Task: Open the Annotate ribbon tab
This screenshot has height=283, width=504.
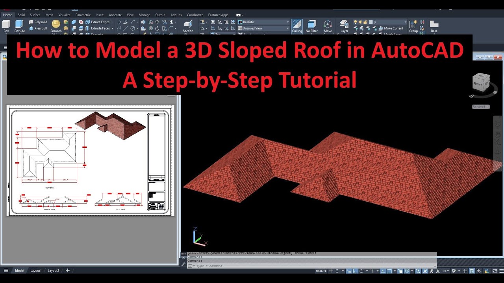Action: 115,15
